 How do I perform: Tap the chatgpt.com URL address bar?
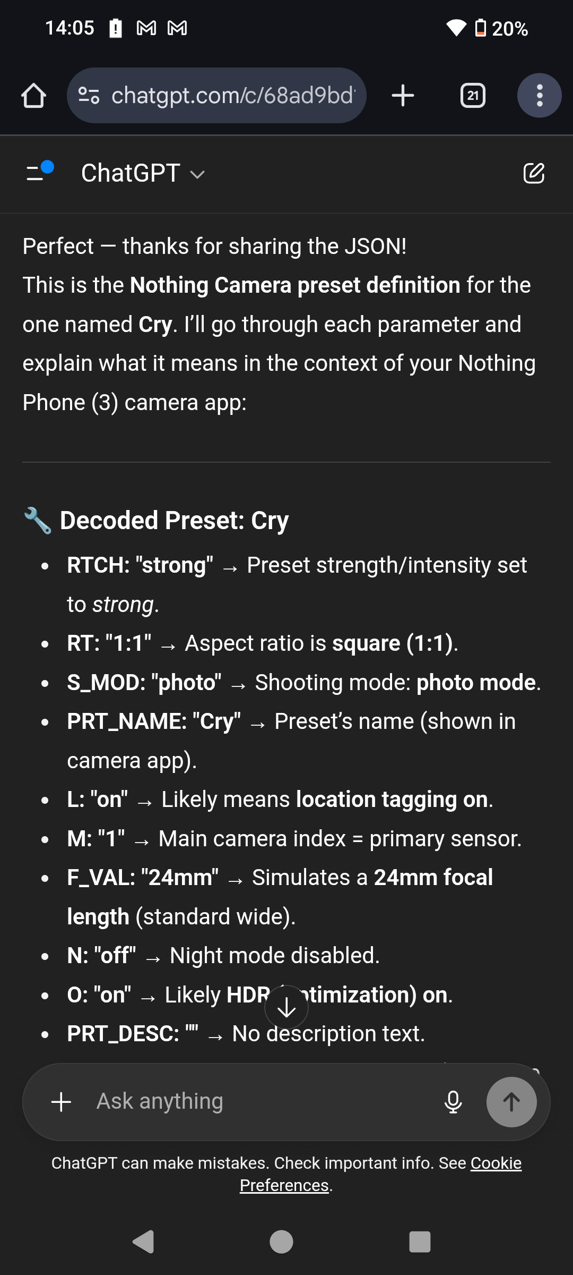[232, 96]
